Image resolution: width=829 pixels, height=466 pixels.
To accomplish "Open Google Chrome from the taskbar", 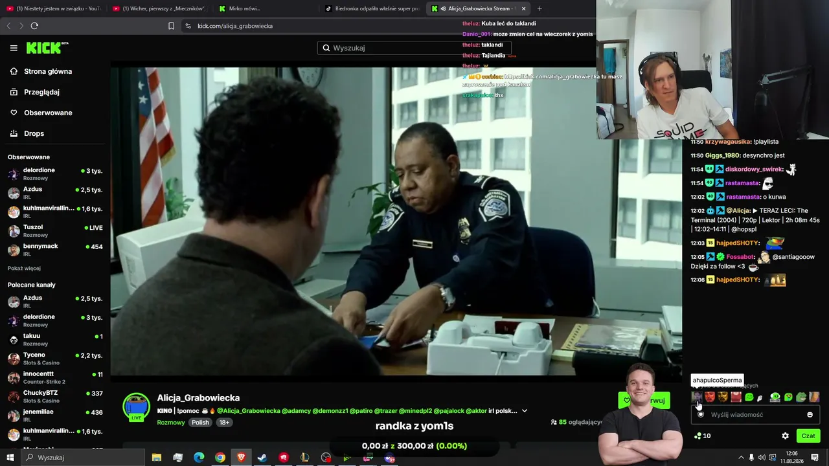I will tap(220, 458).
